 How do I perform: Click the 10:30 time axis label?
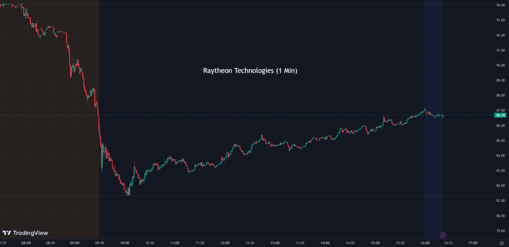[150, 243]
